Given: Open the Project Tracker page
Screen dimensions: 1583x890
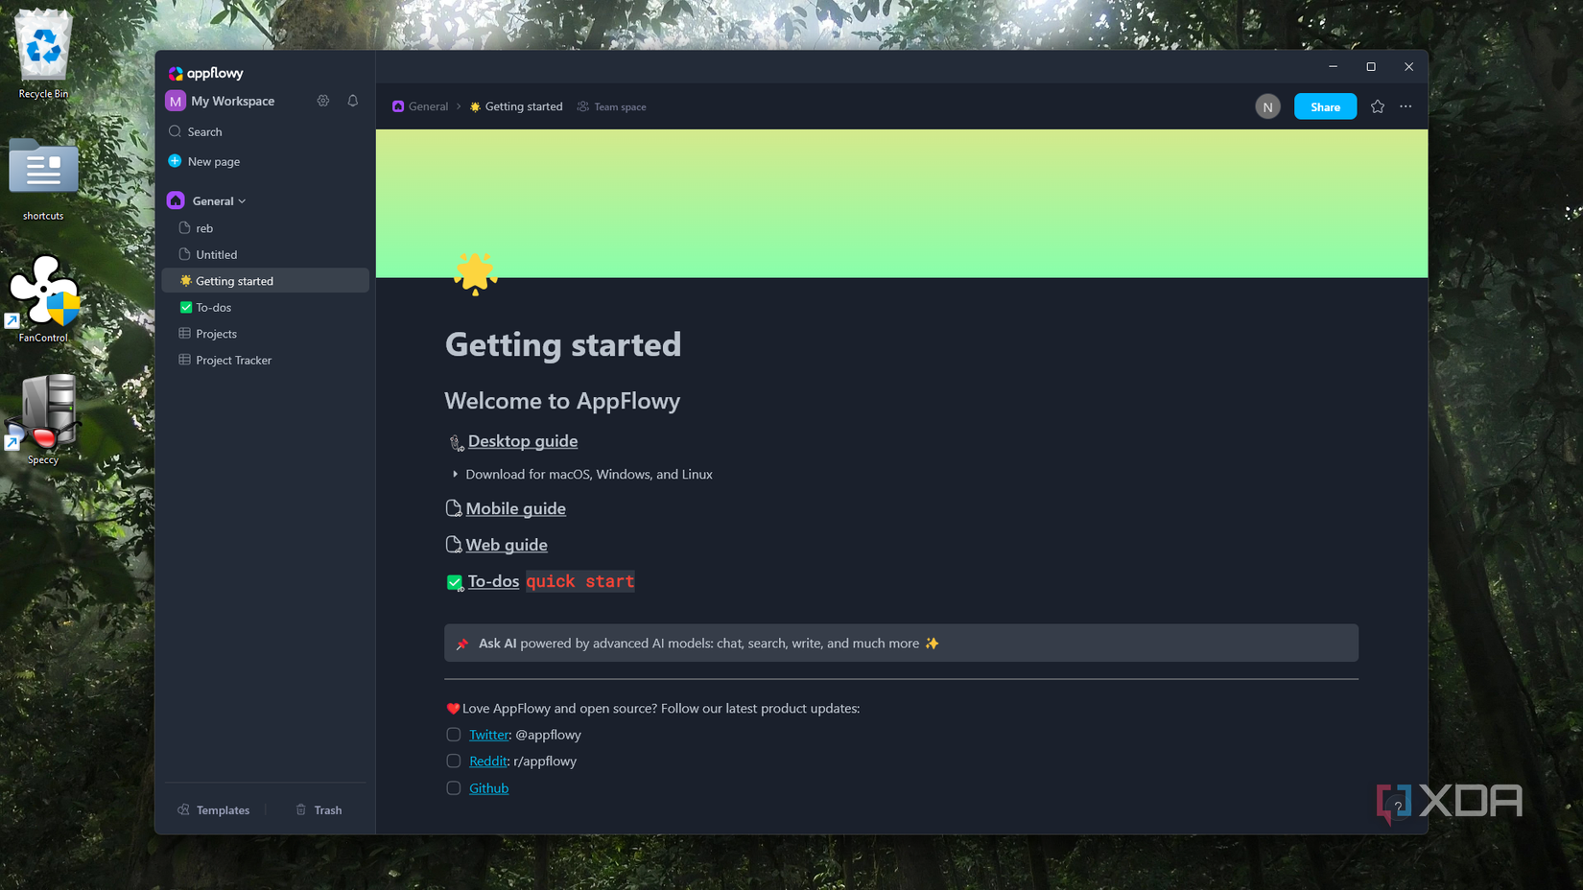Looking at the screenshot, I should 233,360.
